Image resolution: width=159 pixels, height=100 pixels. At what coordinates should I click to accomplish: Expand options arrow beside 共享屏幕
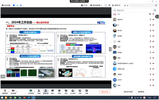34,92
